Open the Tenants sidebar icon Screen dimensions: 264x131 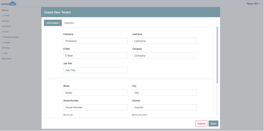pyautogui.click(x=3, y=27)
